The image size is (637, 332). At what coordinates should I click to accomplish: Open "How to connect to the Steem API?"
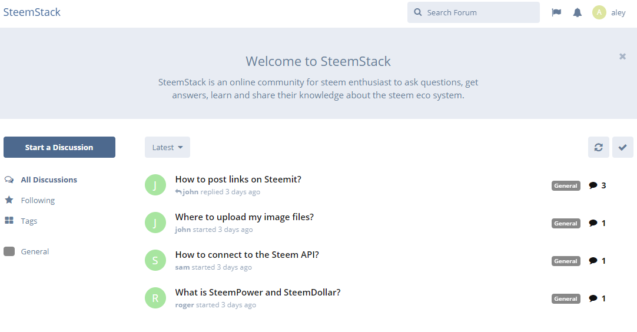click(247, 255)
